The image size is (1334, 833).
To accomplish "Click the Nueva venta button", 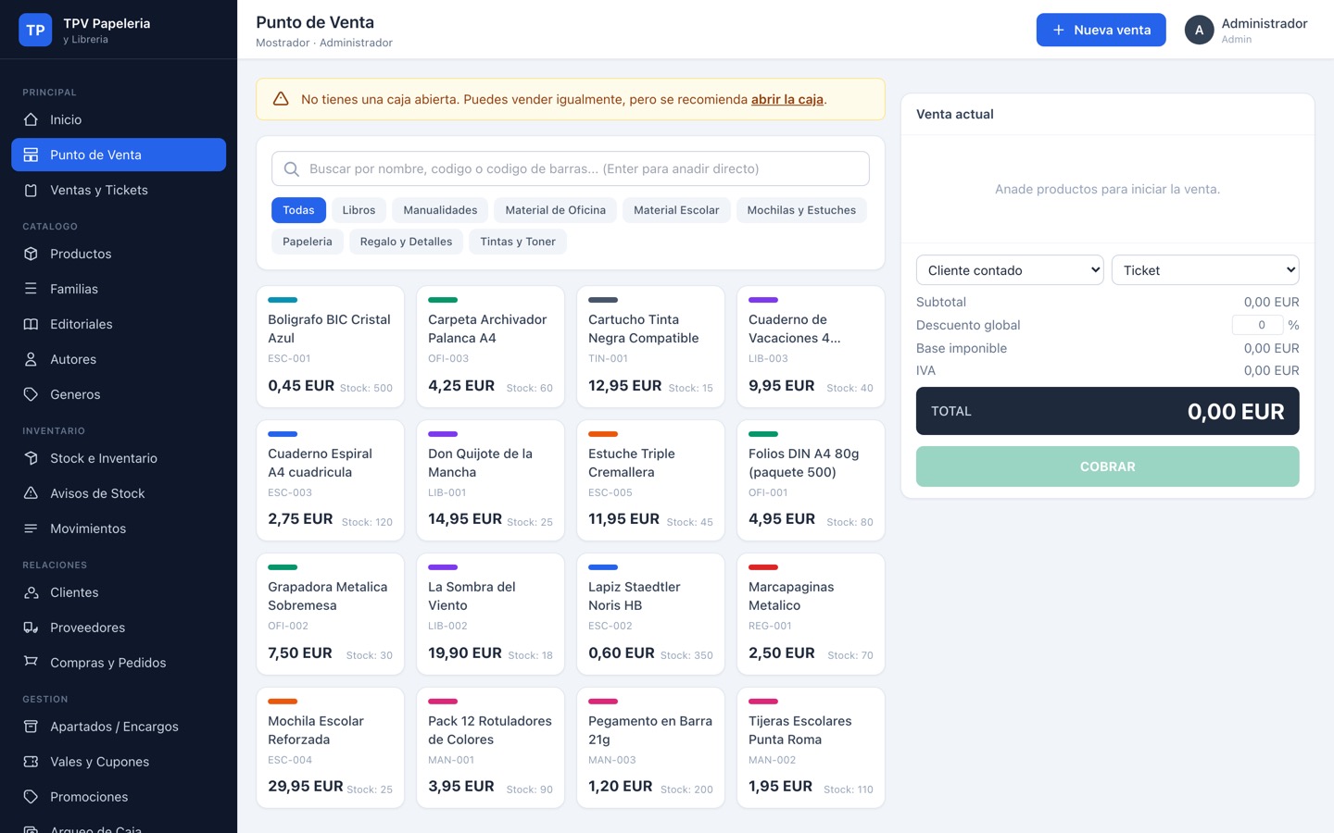I will point(1101,30).
